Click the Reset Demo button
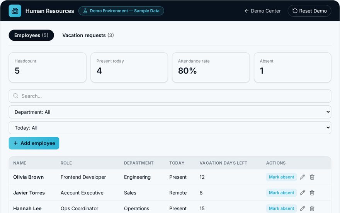 pyautogui.click(x=309, y=11)
